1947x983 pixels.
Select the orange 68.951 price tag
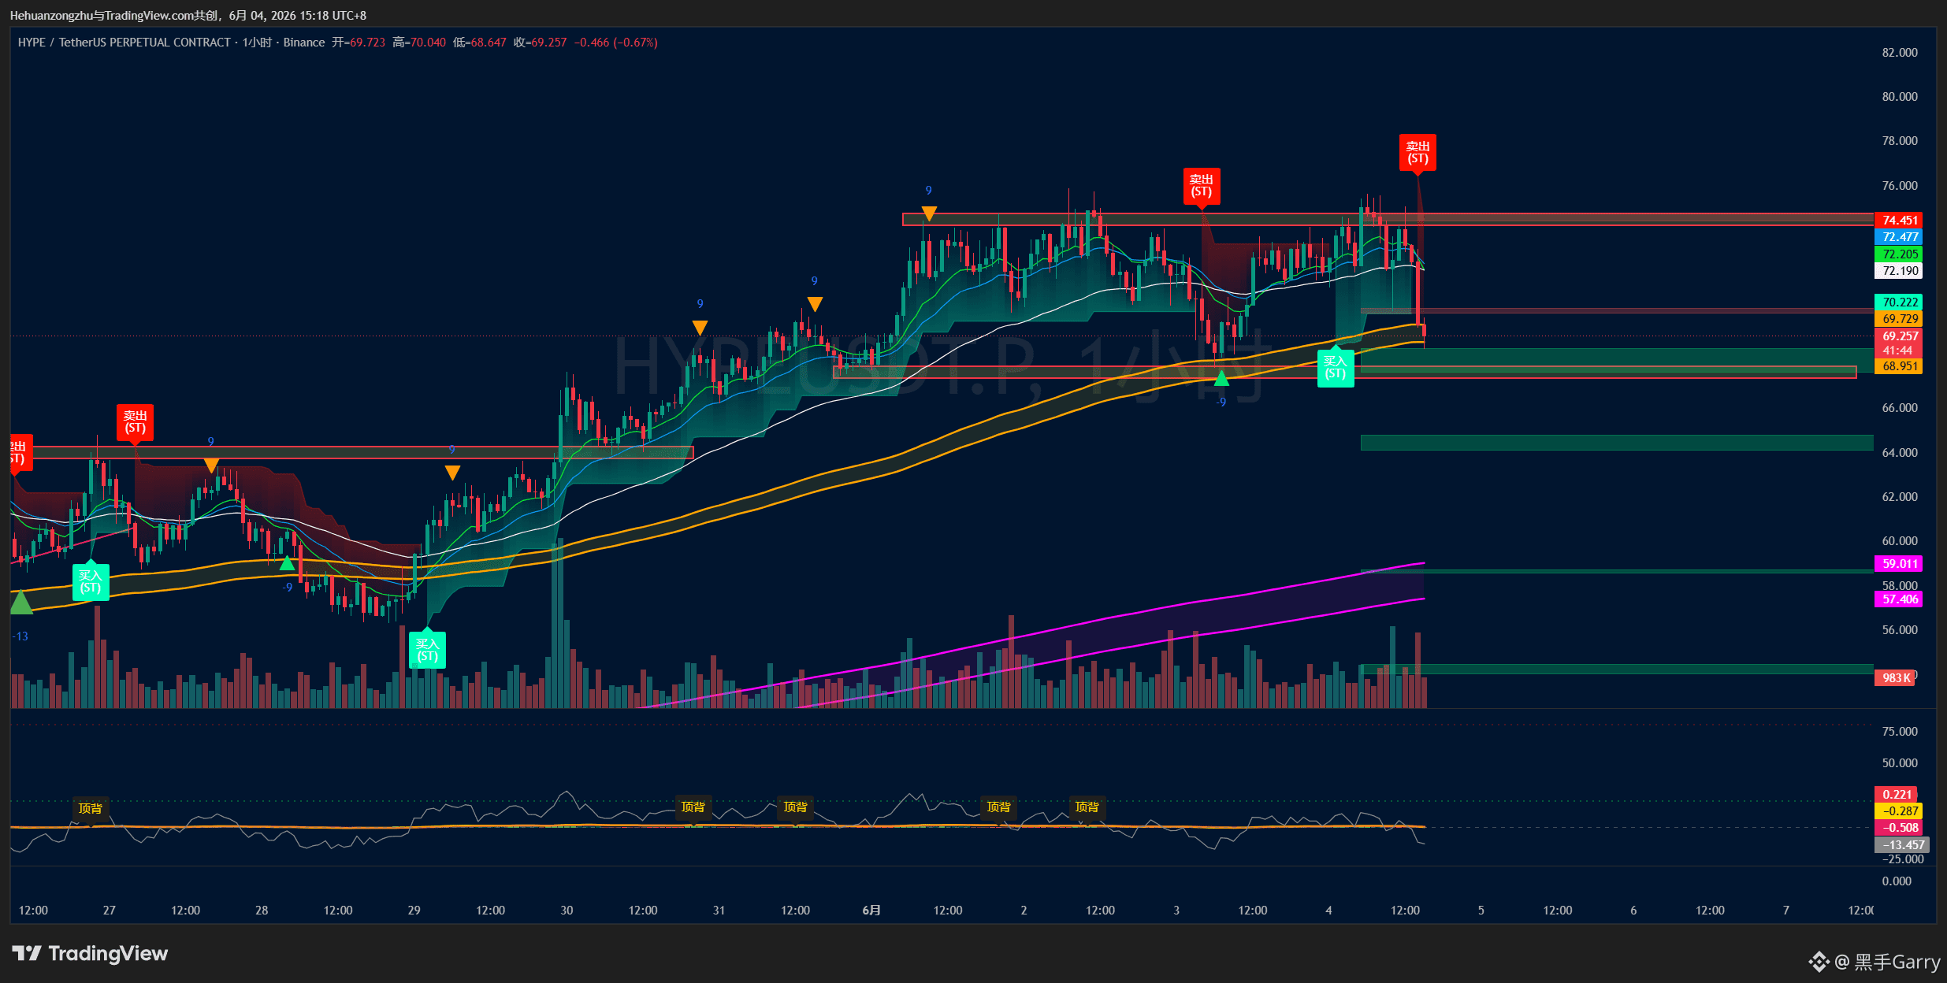[x=1898, y=366]
